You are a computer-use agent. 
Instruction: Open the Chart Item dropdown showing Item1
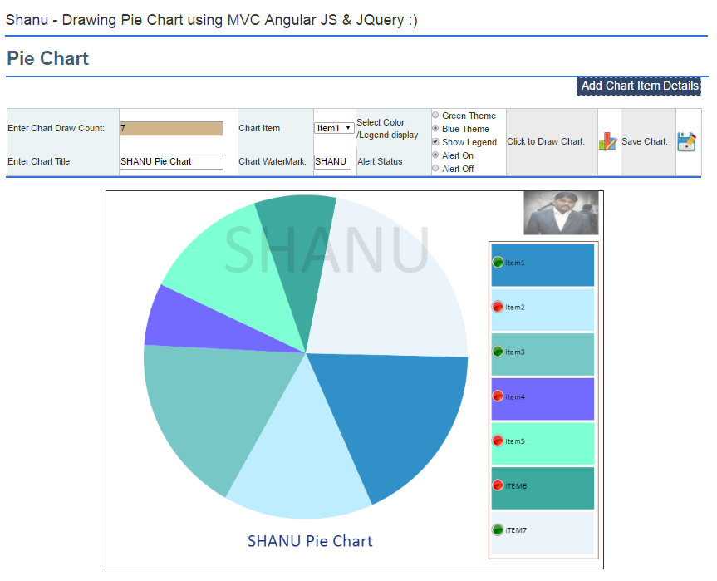click(334, 128)
